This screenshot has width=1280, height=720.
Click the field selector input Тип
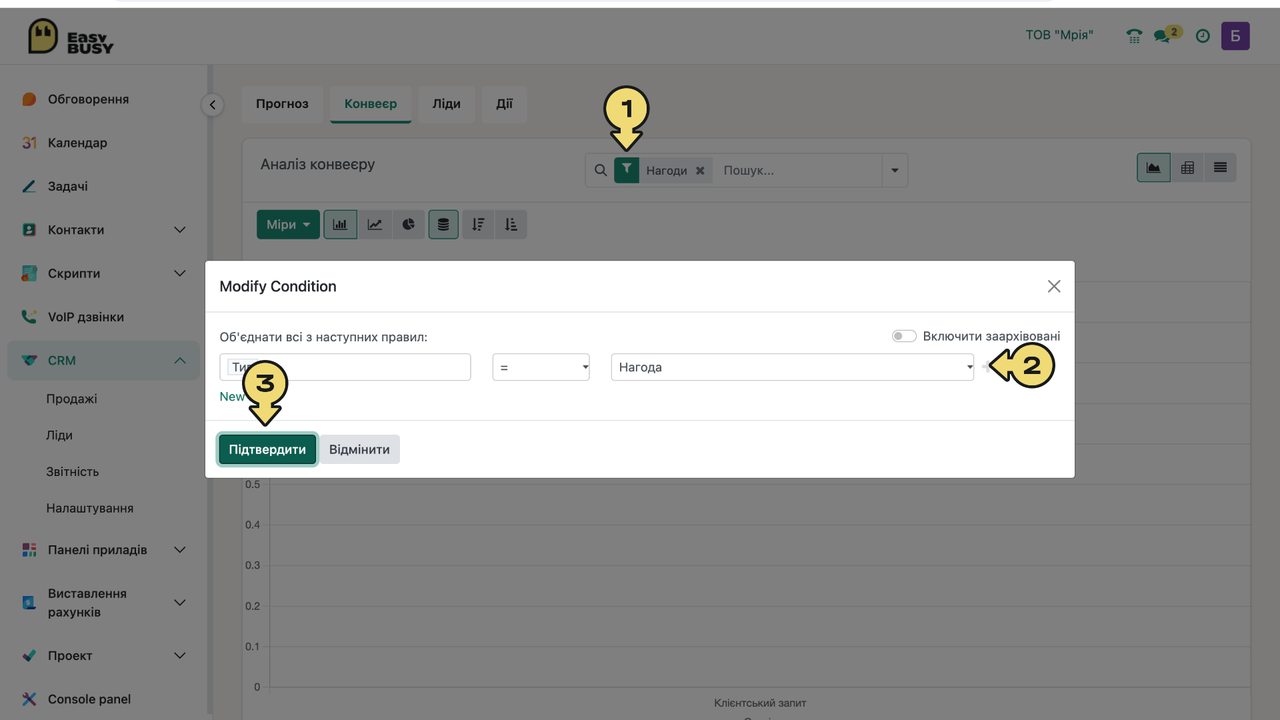pos(345,367)
